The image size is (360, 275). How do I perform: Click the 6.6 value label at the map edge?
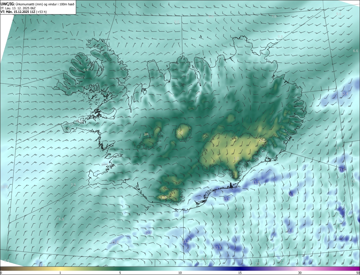tap(355, 51)
